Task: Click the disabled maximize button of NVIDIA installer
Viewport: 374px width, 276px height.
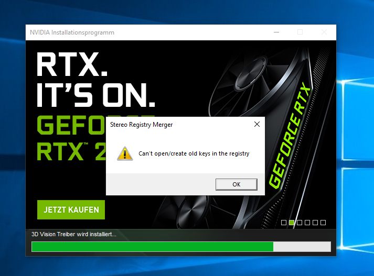Action: tap(300, 32)
